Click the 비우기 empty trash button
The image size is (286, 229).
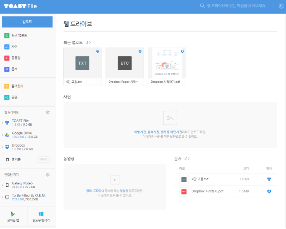tap(43, 159)
